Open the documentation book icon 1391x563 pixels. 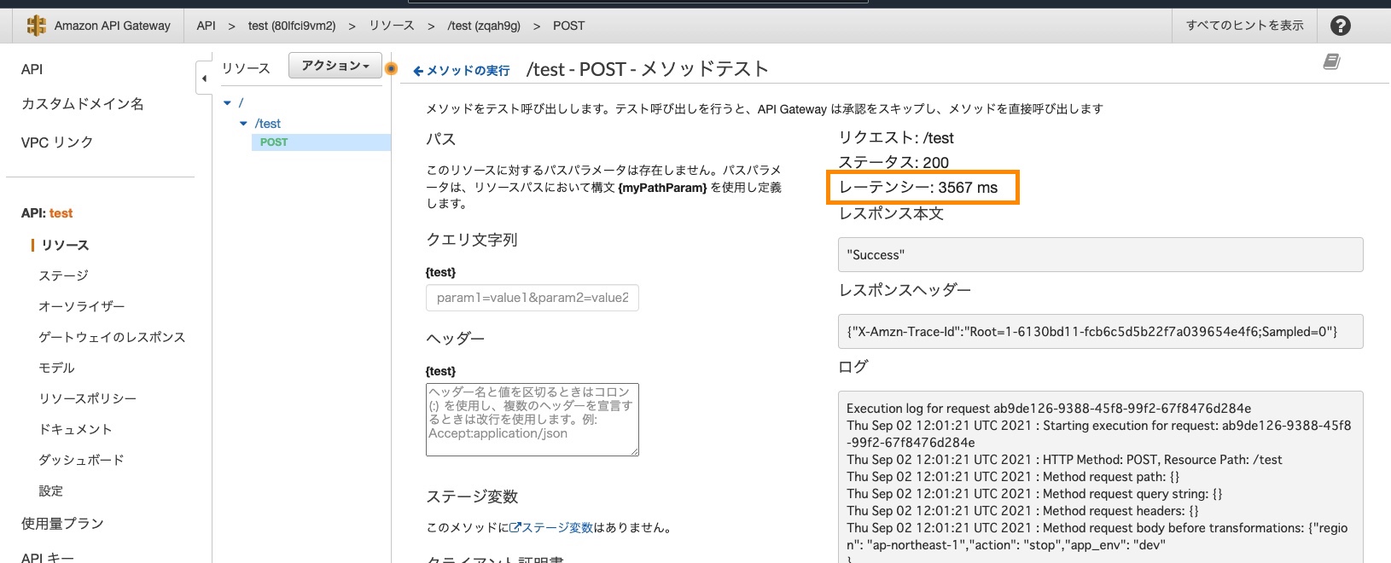pyautogui.click(x=1331, y=61)
